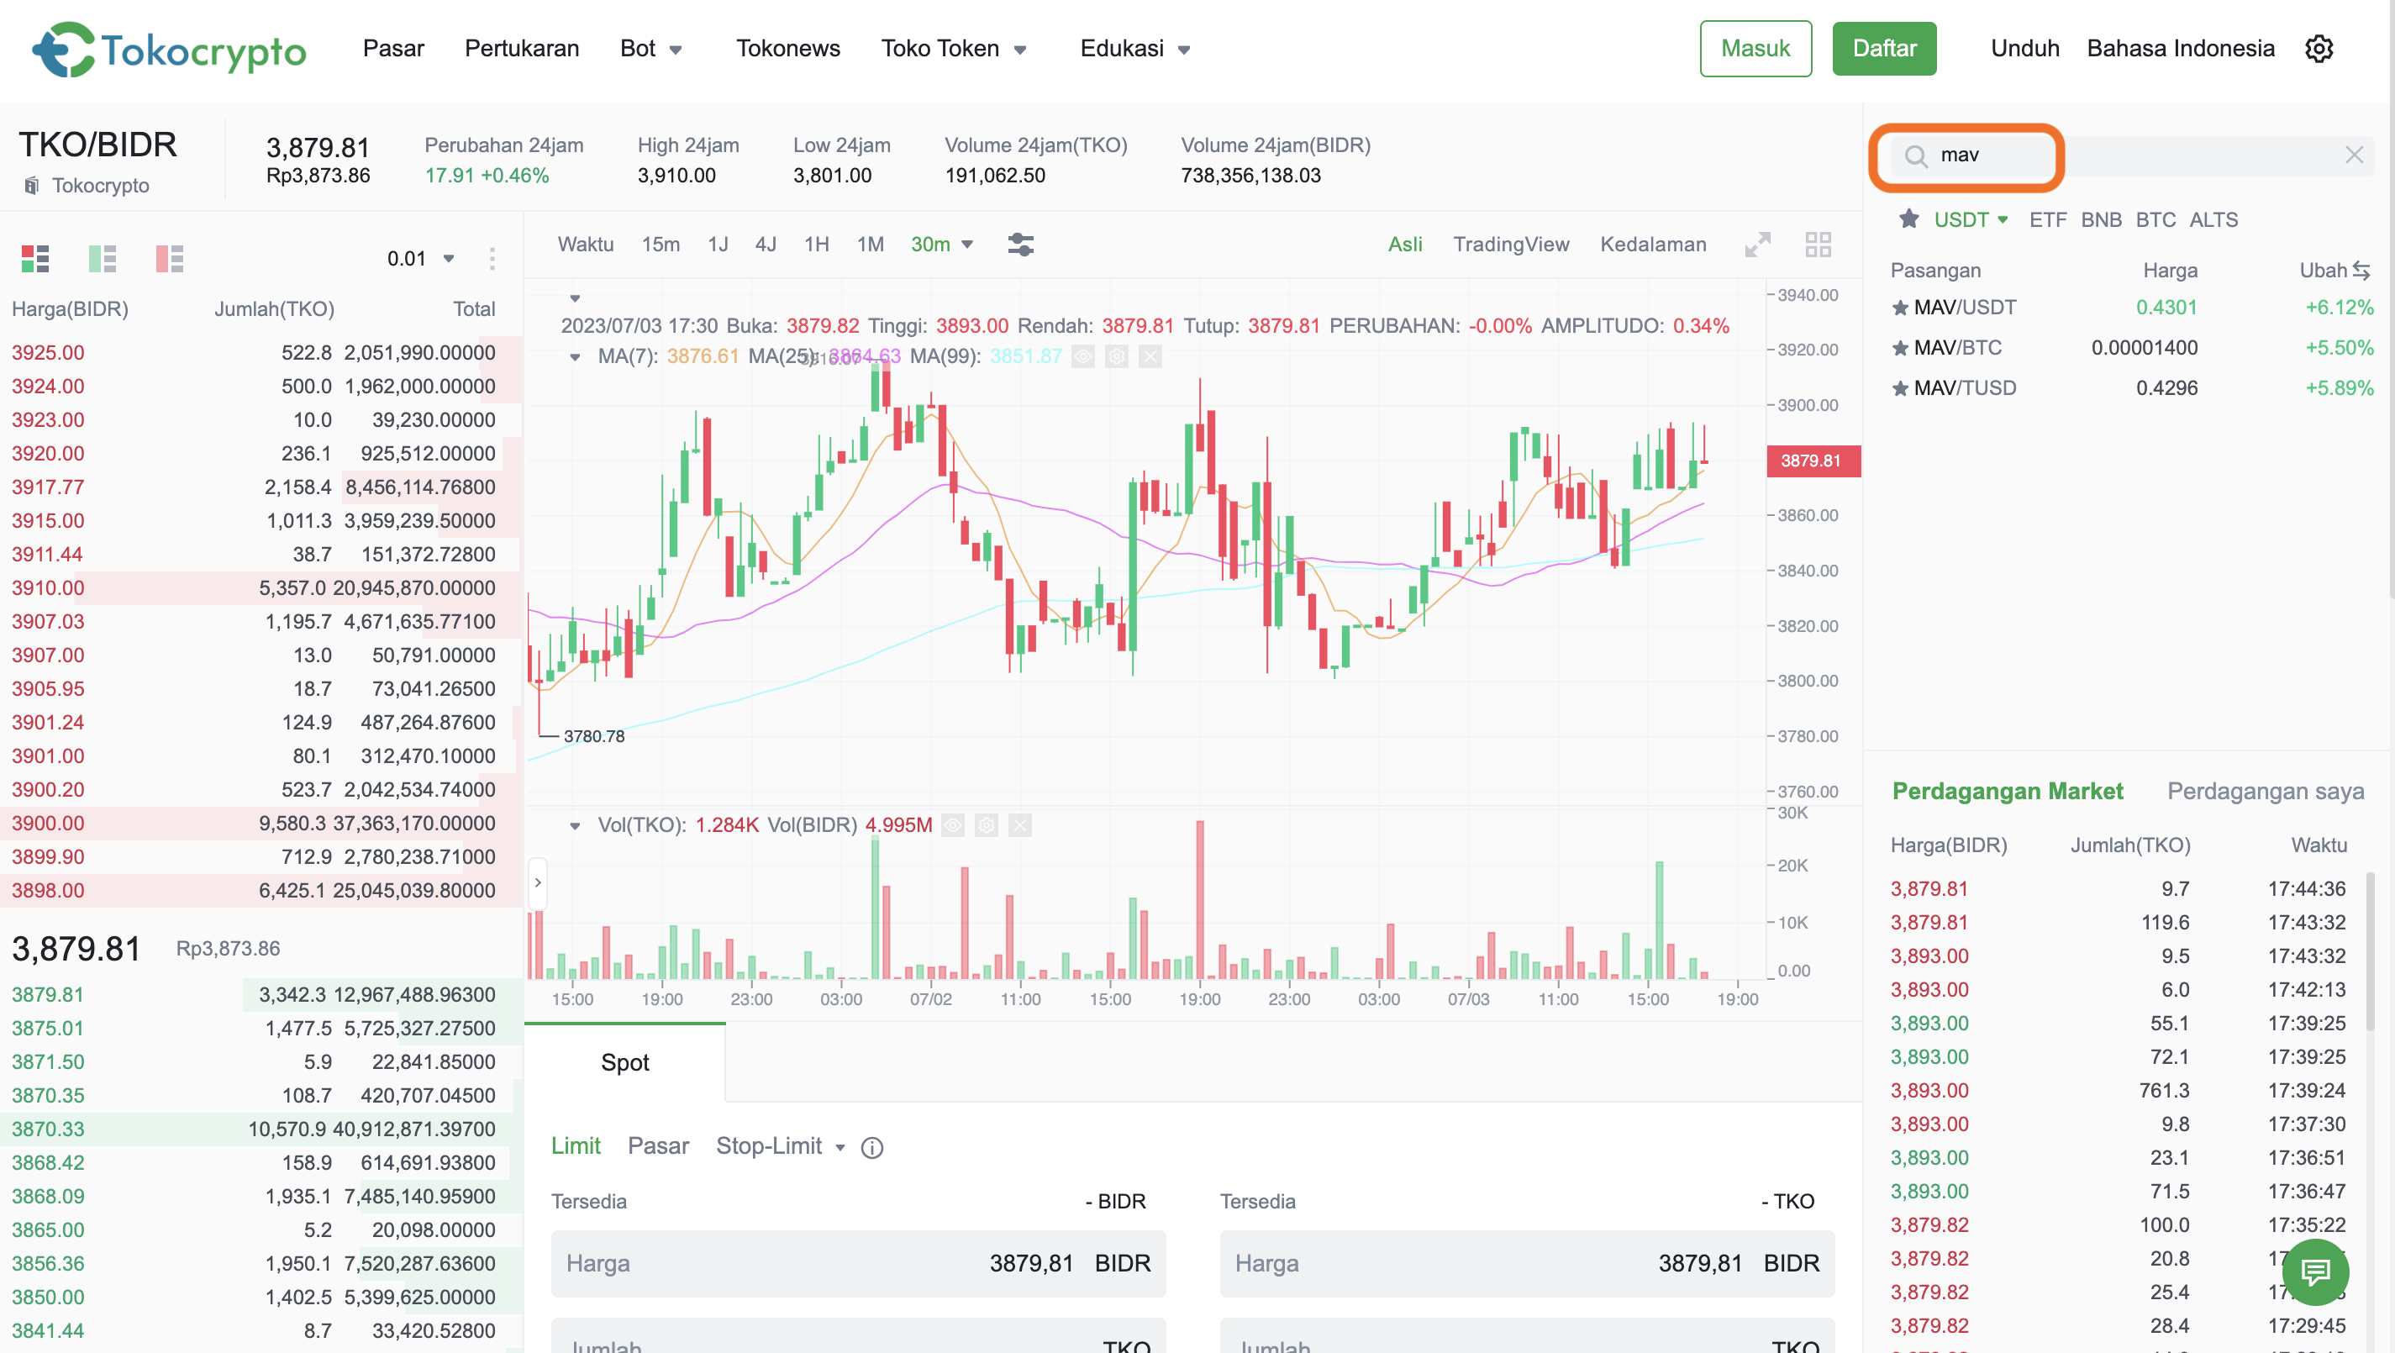Click the Masuk login button
The image size is (2395, 1353).
pos(1755,49)
